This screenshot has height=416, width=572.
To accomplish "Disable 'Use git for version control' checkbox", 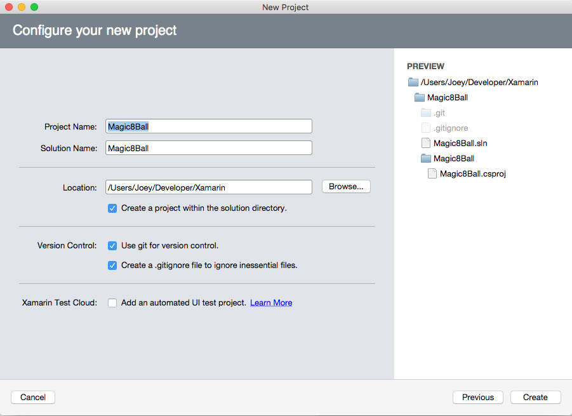I will (x=112, y=245).
